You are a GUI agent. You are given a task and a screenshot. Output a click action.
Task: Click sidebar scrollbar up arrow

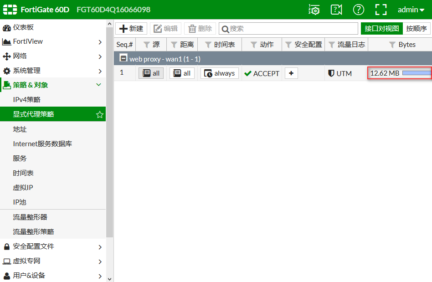pos(110,24)
